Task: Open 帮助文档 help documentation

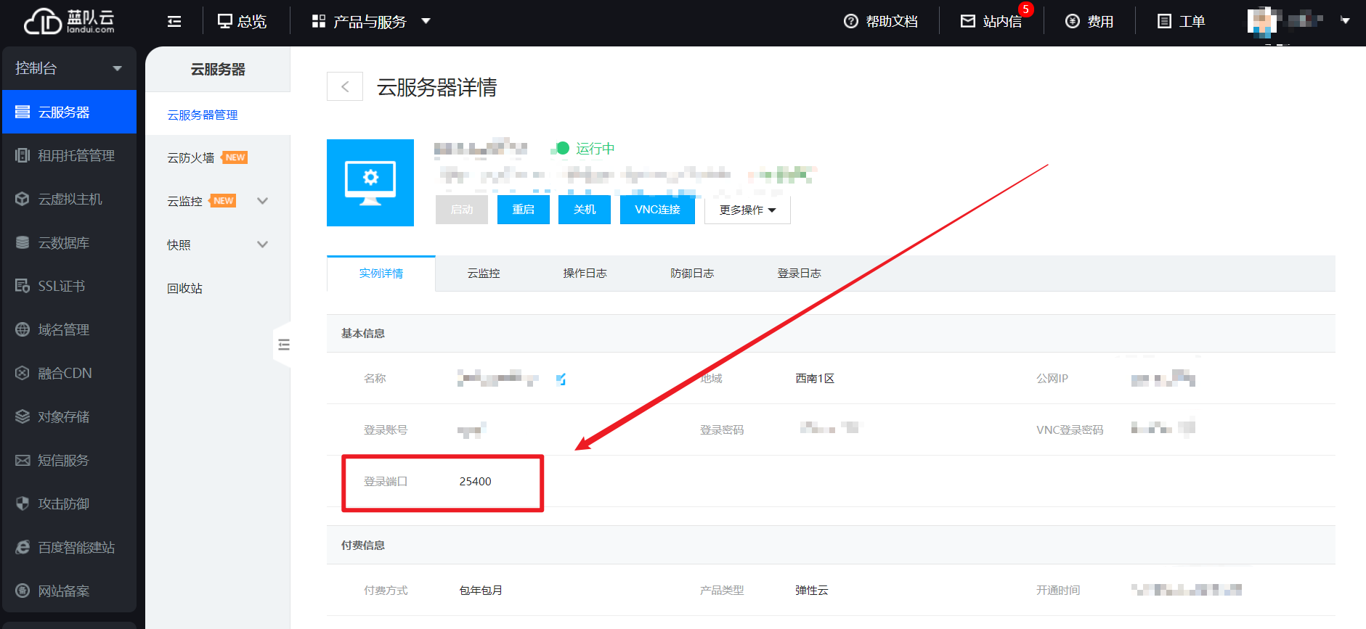Action: pyautogui.click(x=881, y=22)
